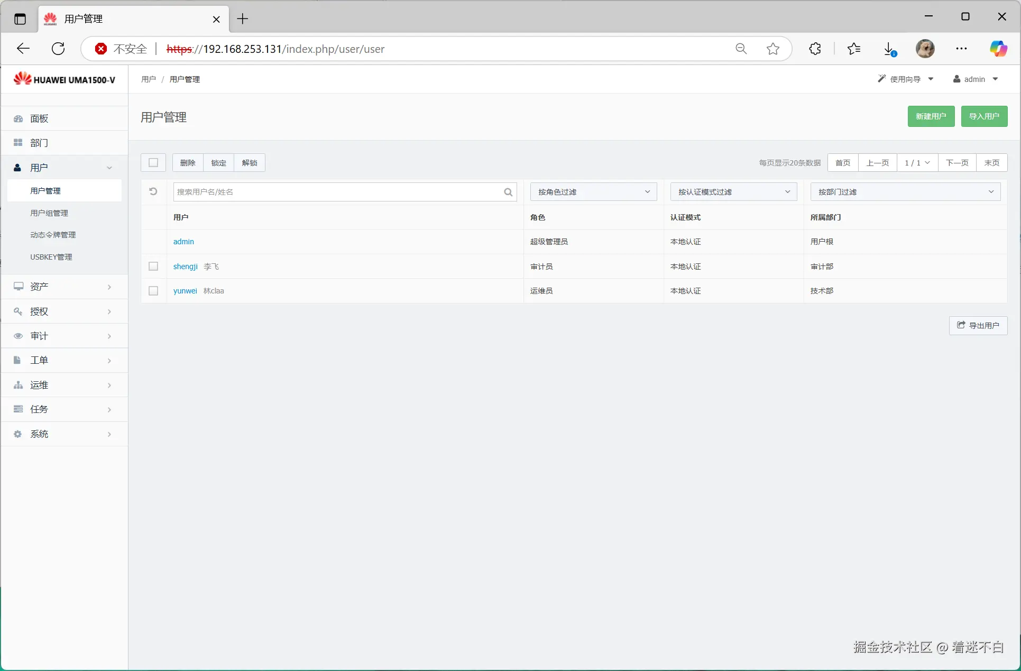This screenshot has height=671, width=1021.
Task: Click the favorites star in the address bar
Action: point(772,49)
